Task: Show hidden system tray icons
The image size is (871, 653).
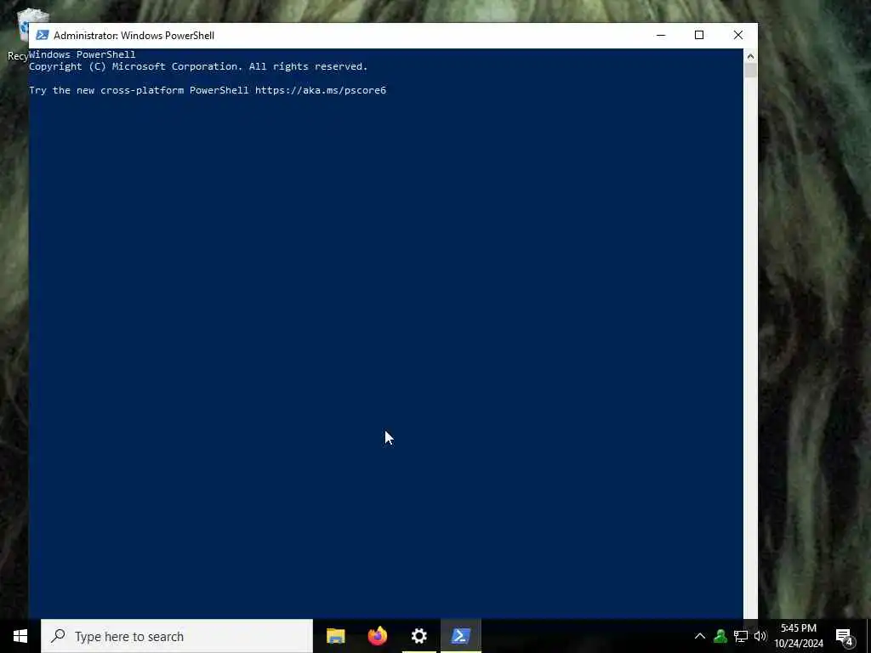Action: 700,636
